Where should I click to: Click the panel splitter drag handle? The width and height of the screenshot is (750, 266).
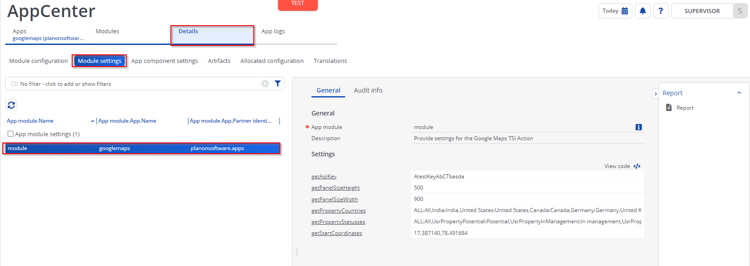click(297, 252)
